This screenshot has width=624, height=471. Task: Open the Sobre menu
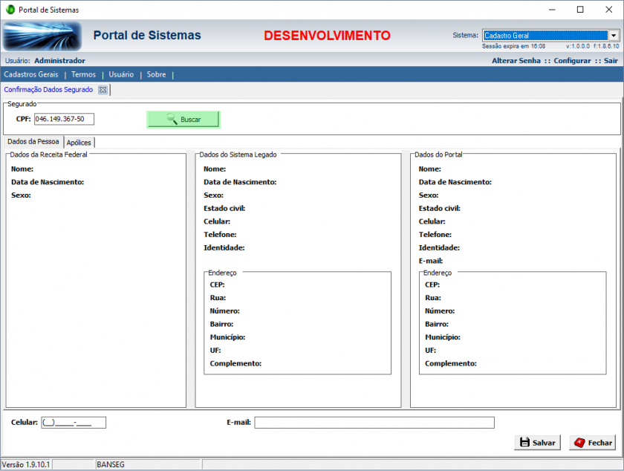[x=156, y=74]
